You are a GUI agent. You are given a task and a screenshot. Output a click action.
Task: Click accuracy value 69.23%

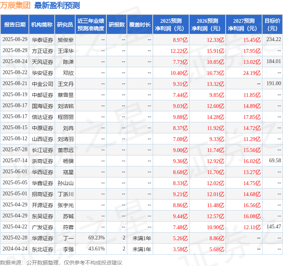click(x=96, y=237)
